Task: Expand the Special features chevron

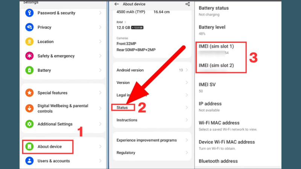Action: [100, 93]
